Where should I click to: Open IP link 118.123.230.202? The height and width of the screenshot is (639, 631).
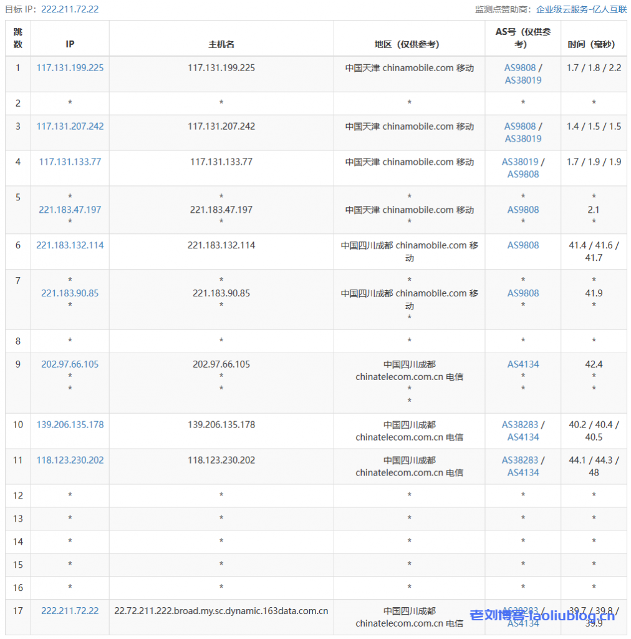point(70,460)
